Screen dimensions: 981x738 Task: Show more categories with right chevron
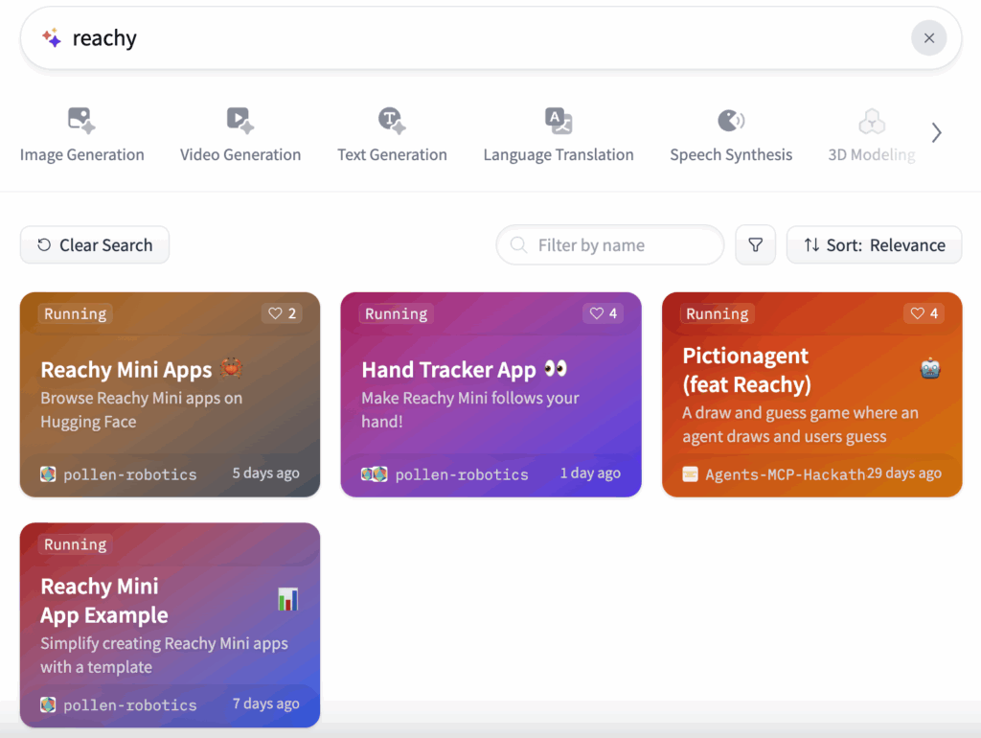coord(936,132)
